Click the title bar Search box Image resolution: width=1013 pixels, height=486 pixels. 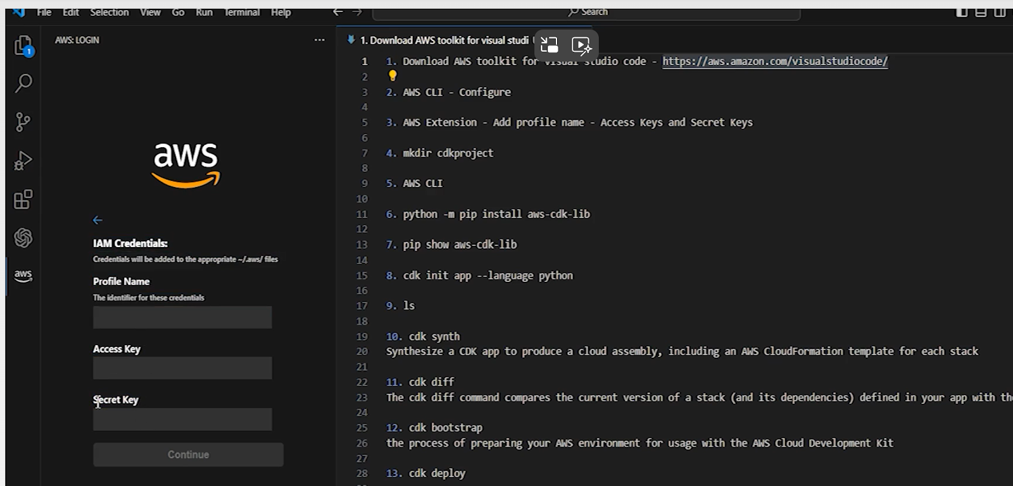[587, 12]
